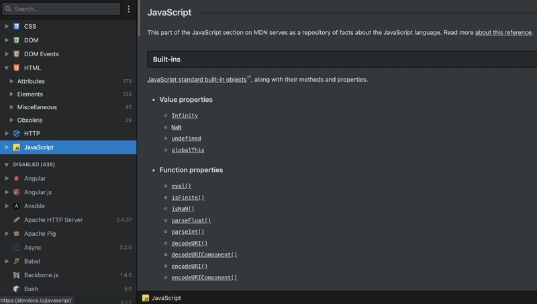Expand the Angular.js tree arrow

point(7,192)
